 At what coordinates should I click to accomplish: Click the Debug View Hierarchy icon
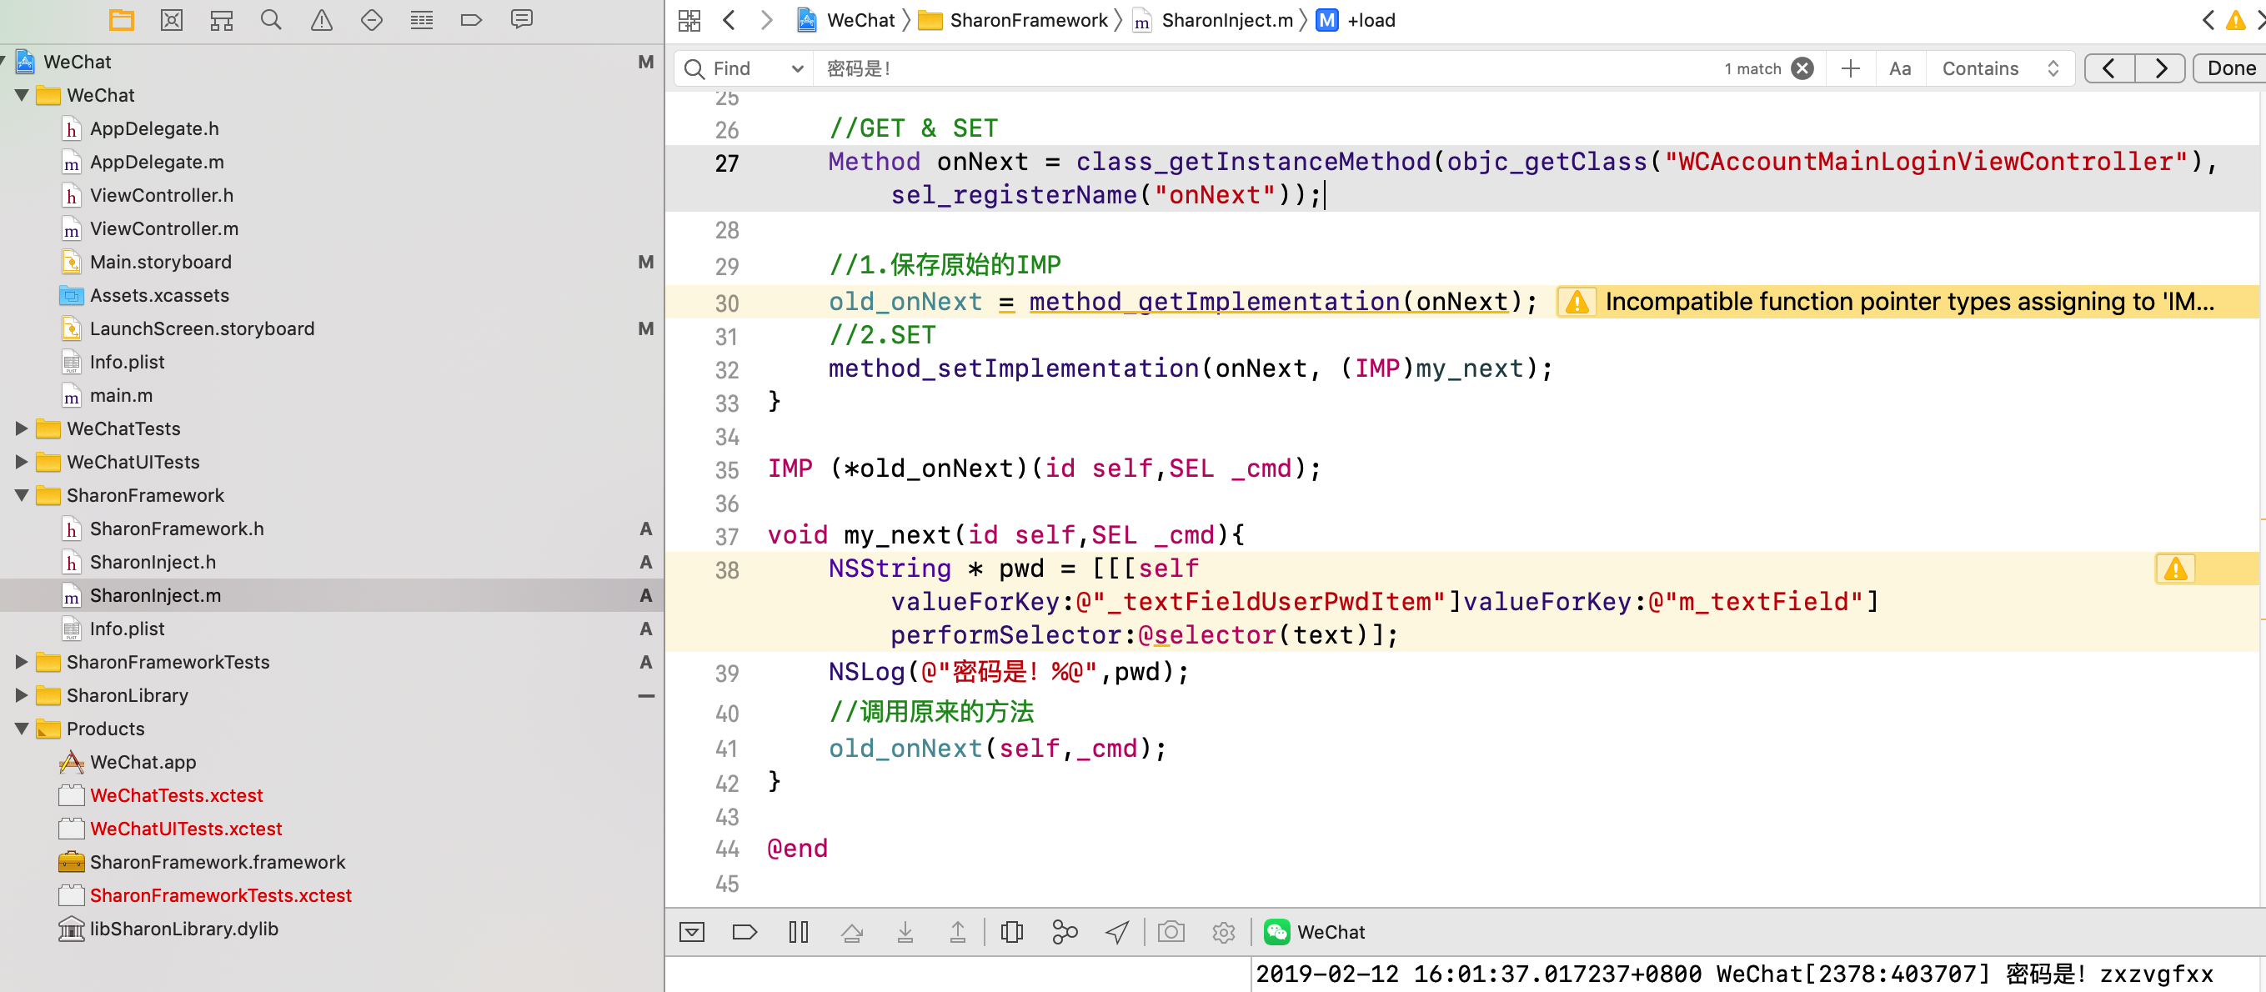(1011, 932)
